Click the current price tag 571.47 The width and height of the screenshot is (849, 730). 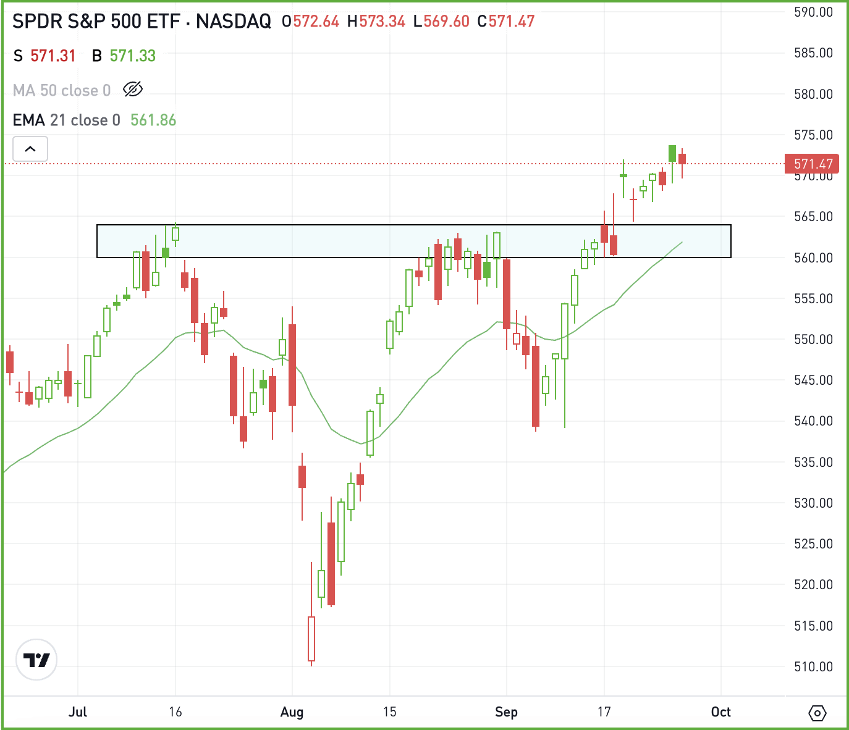click(x=812, y=164)
